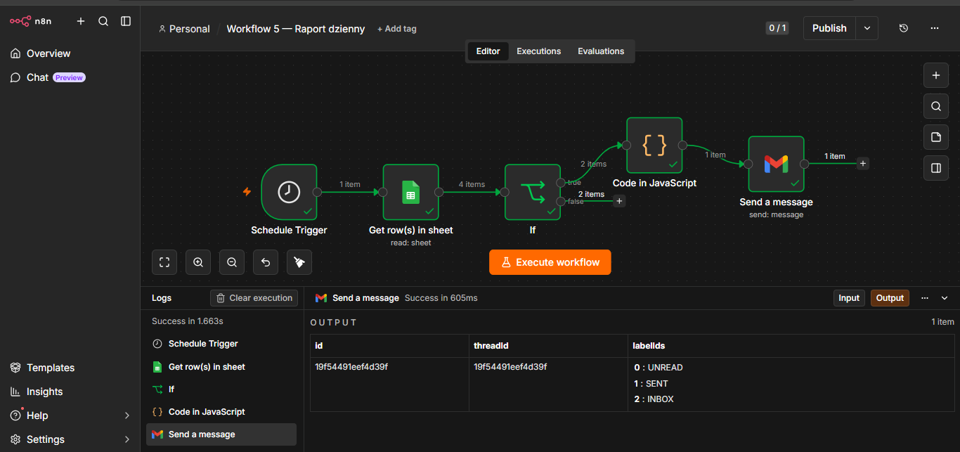Toggle the left sidebar collapse icon
Screen dimensions: 960x452
pos(126,21)
